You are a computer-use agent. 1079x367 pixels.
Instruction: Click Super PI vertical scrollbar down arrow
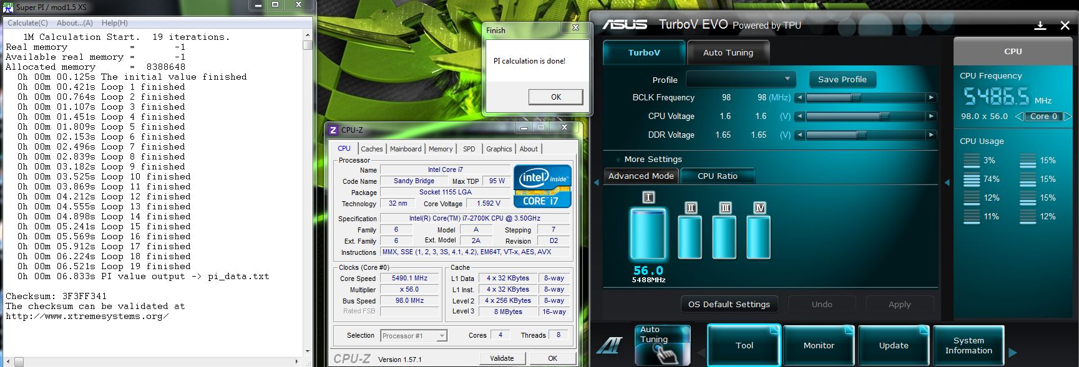click(x=307, y=351)
